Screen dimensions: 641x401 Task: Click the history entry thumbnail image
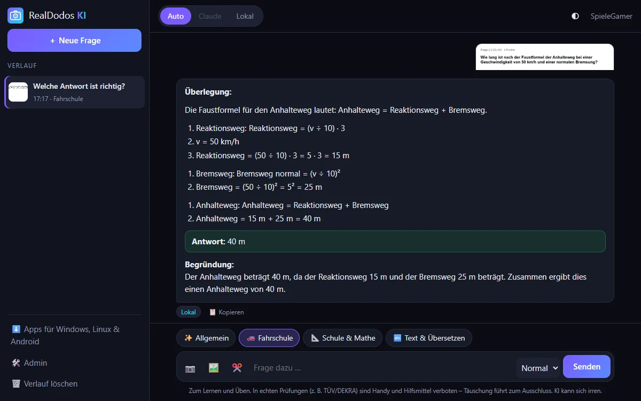(x=18, y=92)
